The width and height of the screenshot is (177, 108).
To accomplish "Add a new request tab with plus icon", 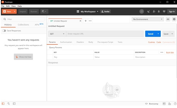I will pos(86,21).
